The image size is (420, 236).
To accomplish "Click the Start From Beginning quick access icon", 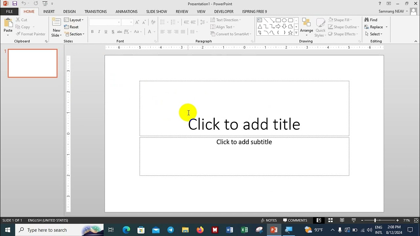I will pyautogui.click(x=45, y=4).
